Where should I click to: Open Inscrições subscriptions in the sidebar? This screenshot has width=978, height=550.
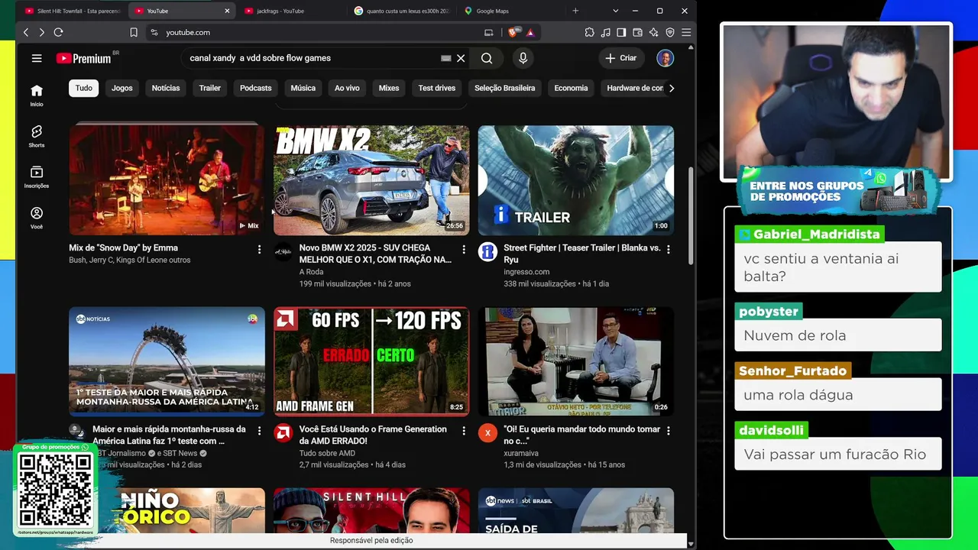click(37, 177)
